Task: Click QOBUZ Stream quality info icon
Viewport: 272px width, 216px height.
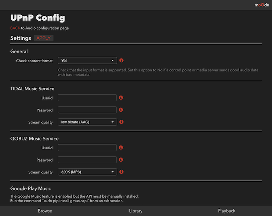Action: [122, 172]
